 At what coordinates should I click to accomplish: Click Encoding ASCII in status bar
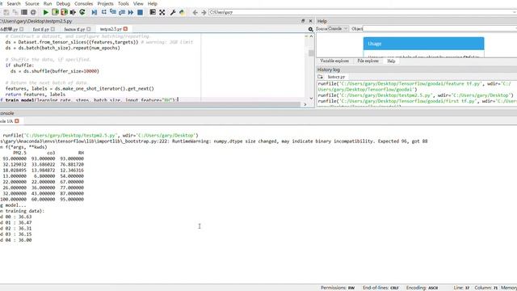pyautogui.click(x=422, y=288)
